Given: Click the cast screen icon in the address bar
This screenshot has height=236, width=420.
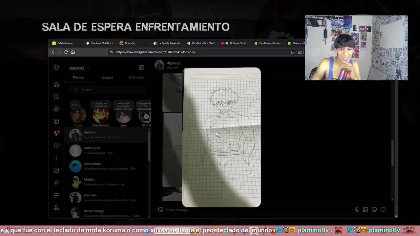Looking at the screenshot, I should click(293, 52).
